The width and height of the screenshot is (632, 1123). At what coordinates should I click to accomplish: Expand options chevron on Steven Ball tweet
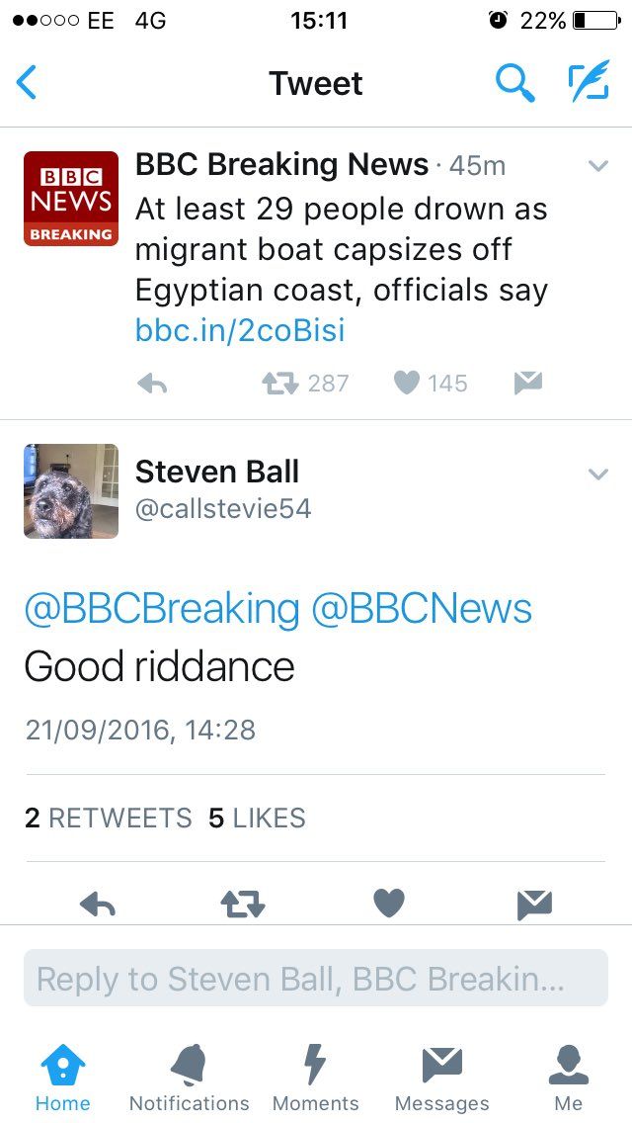pos(597,475)
